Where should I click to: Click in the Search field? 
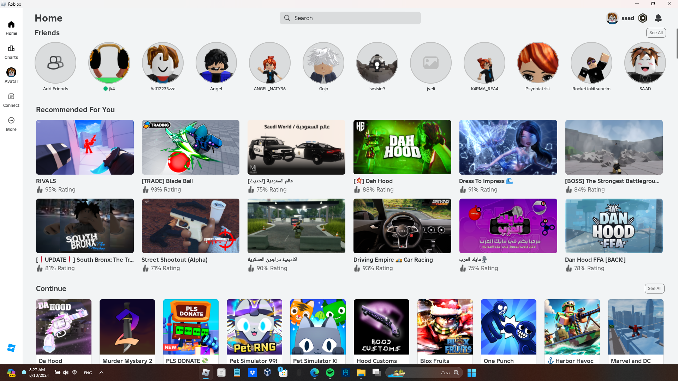[350, 18]
